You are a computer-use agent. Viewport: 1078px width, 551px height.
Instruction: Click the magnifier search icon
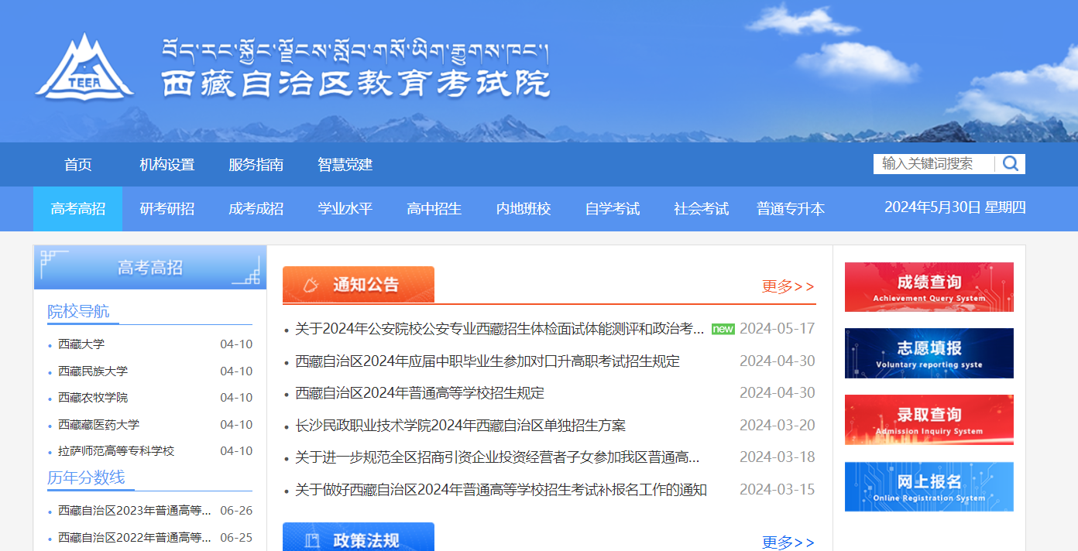1011,163
